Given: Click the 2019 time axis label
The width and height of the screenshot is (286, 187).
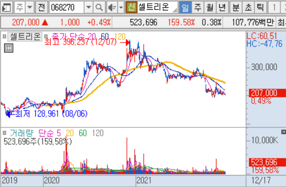Looking at the screenshot, I should (9, 180).
